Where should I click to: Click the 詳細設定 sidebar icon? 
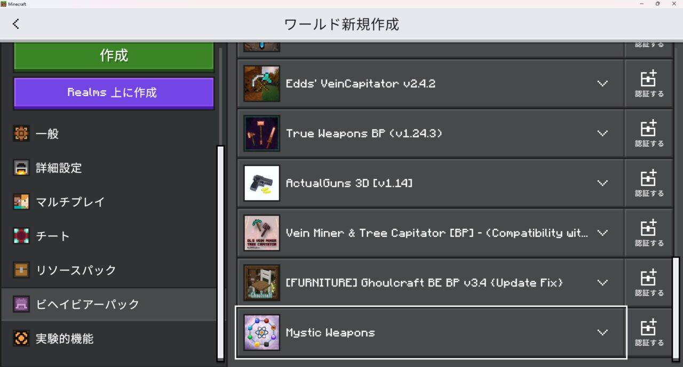[21, 167]
